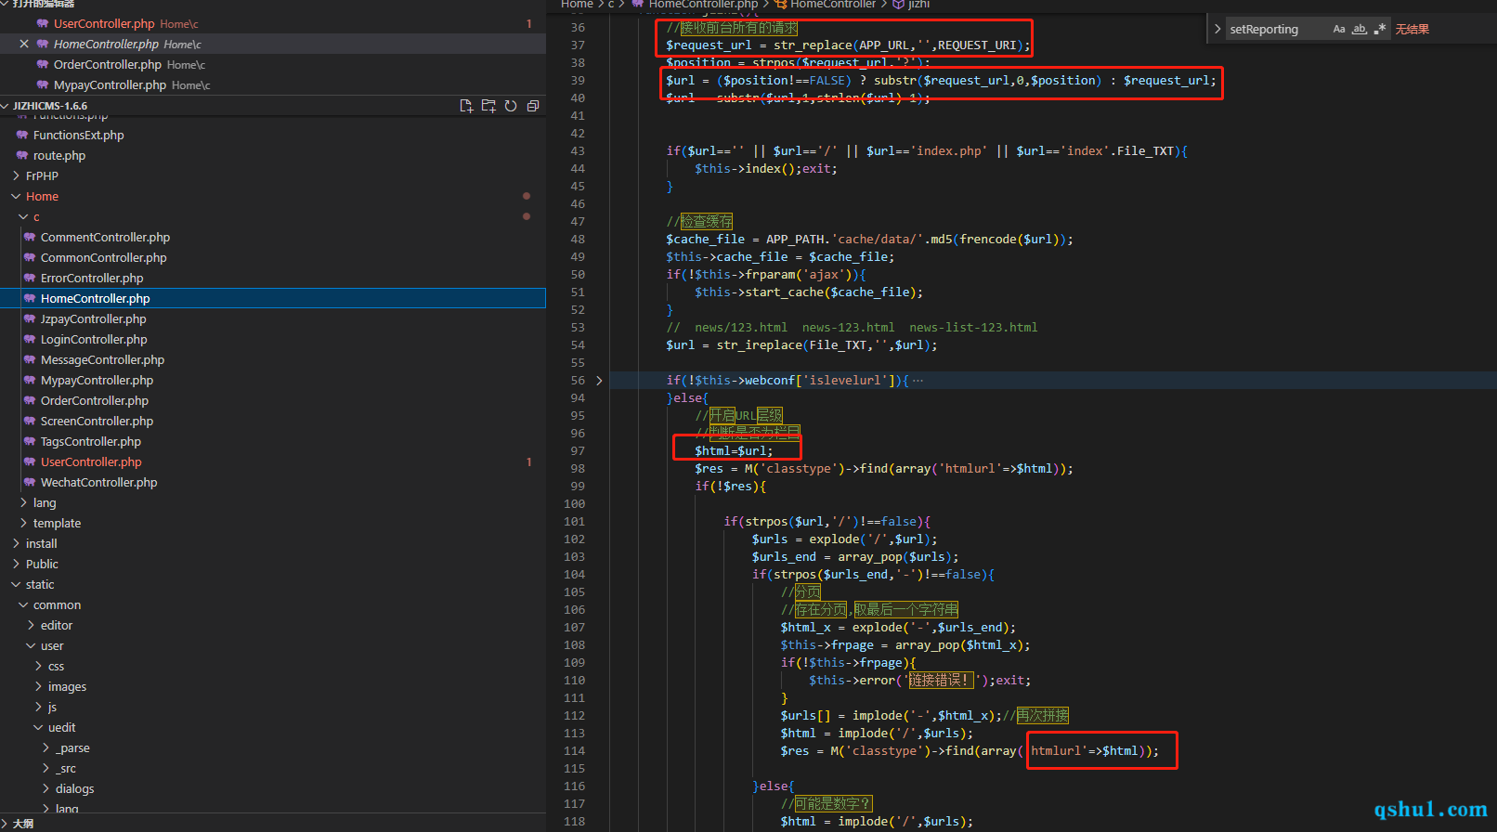Collapse the uedit folder
This screenshot has height=832, width=1497.
coord(39,727)
